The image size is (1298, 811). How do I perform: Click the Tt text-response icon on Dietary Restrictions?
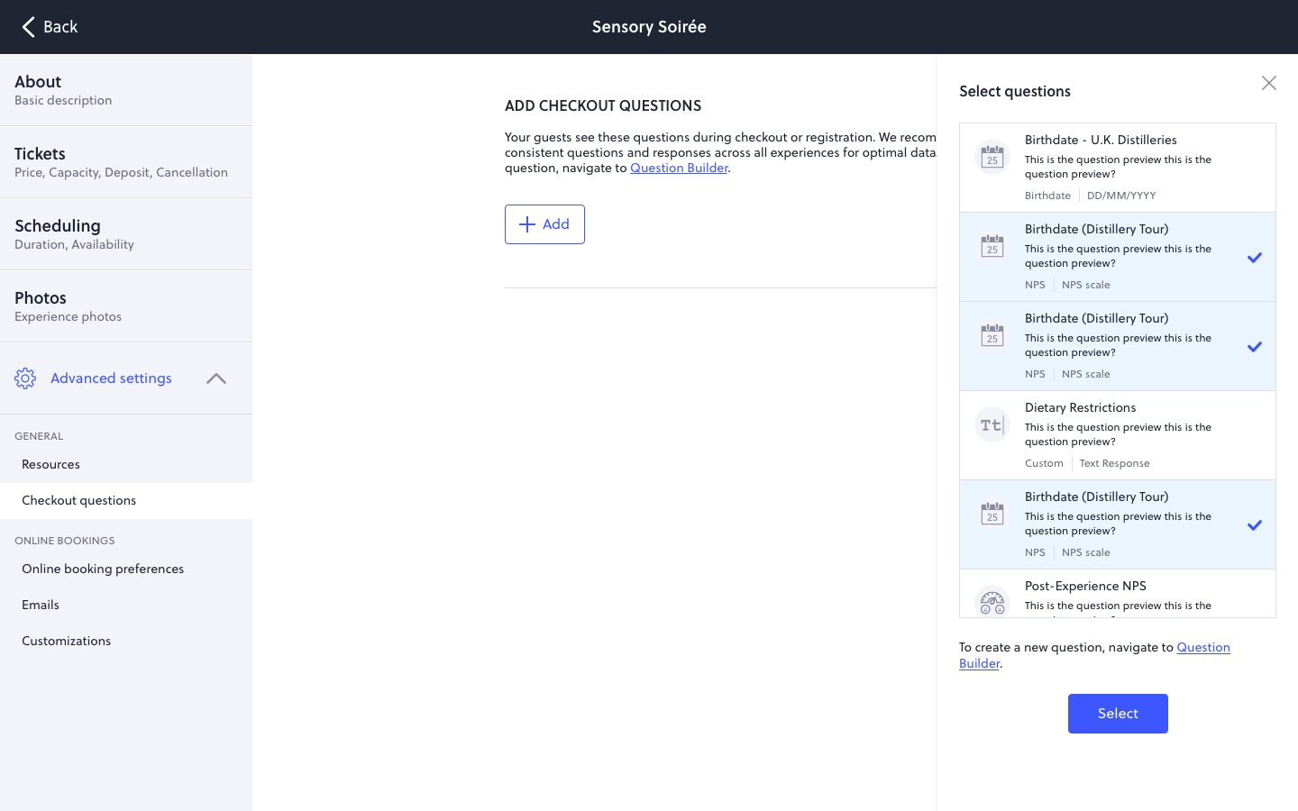pyautogui.click(x=992, y=424)
